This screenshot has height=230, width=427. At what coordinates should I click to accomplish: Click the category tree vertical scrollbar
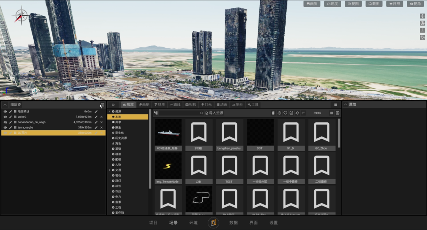150,149
